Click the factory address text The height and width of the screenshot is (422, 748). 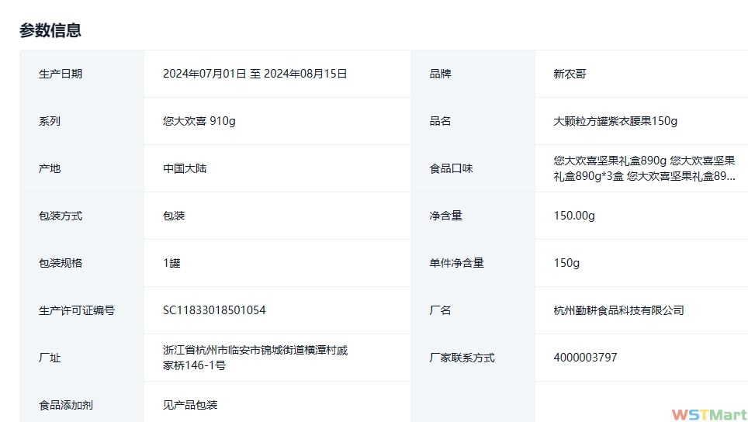coord(255,358)
